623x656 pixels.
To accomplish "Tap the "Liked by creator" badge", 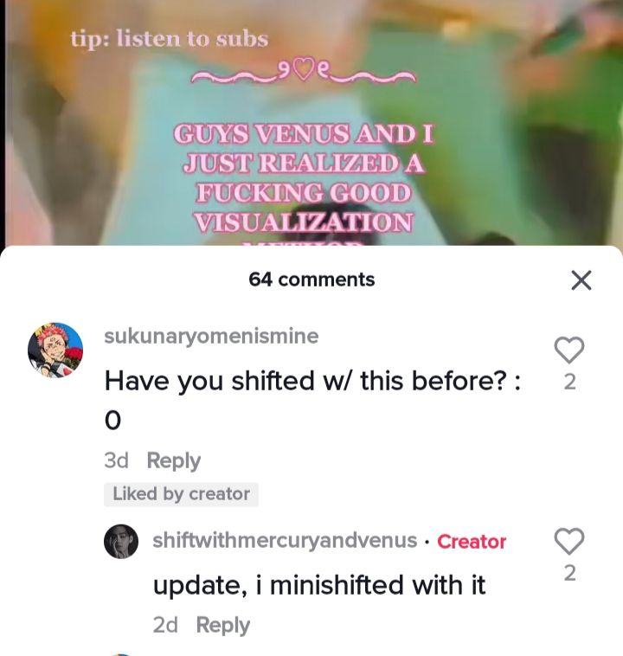I will click(181, 494).
